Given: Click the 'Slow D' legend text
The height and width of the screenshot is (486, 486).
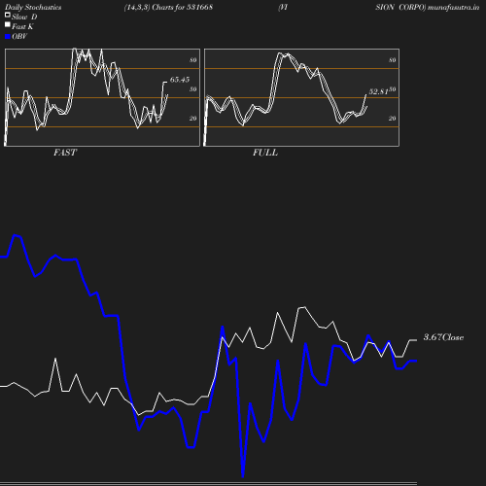Looking at the screenshot, I should pos(24,17).
